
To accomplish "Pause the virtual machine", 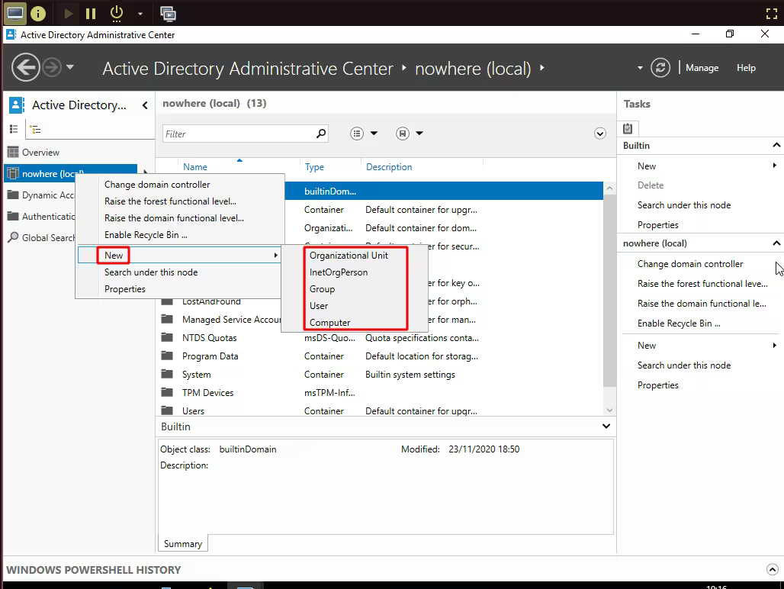I will [x=91, y=14].
